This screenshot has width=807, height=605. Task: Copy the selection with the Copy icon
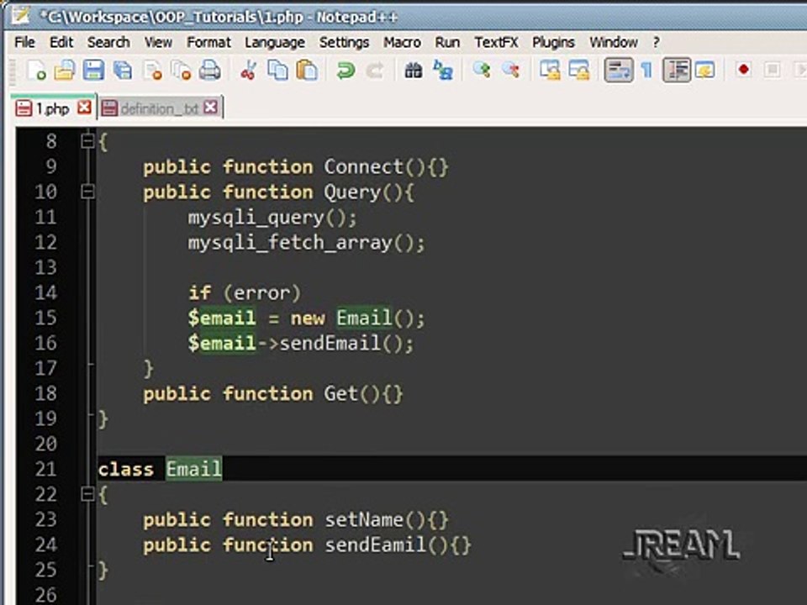click(x=278, y=70)
